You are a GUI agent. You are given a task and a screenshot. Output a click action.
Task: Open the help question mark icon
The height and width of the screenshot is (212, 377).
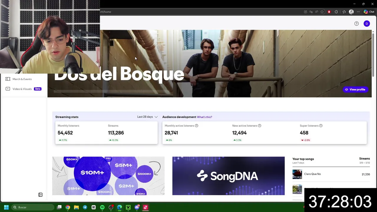(356, 24)
